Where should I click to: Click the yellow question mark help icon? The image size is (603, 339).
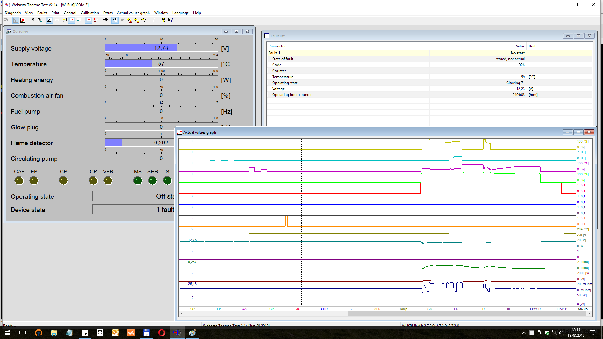coord(163,20)
